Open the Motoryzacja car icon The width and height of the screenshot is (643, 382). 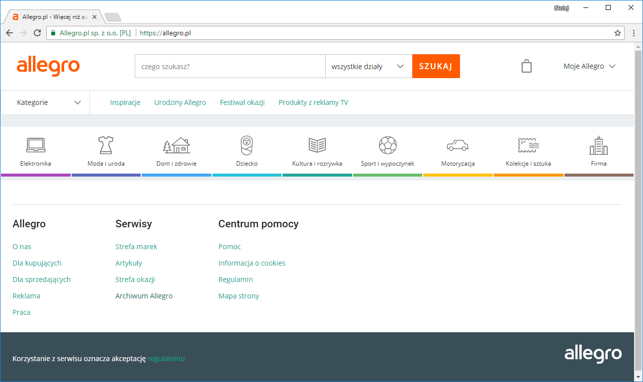click(x=458, y=145)
